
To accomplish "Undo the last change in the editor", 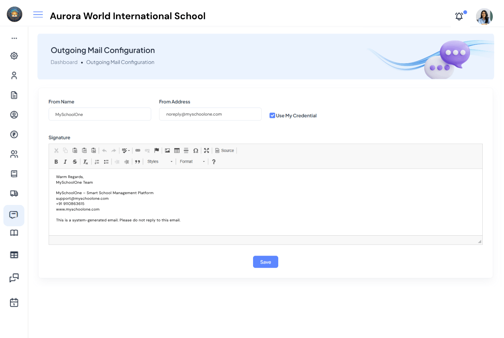I will coord(104,150).
